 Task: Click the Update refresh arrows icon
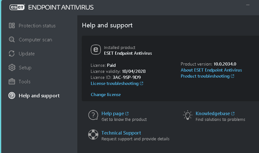(x=12, y=53)
